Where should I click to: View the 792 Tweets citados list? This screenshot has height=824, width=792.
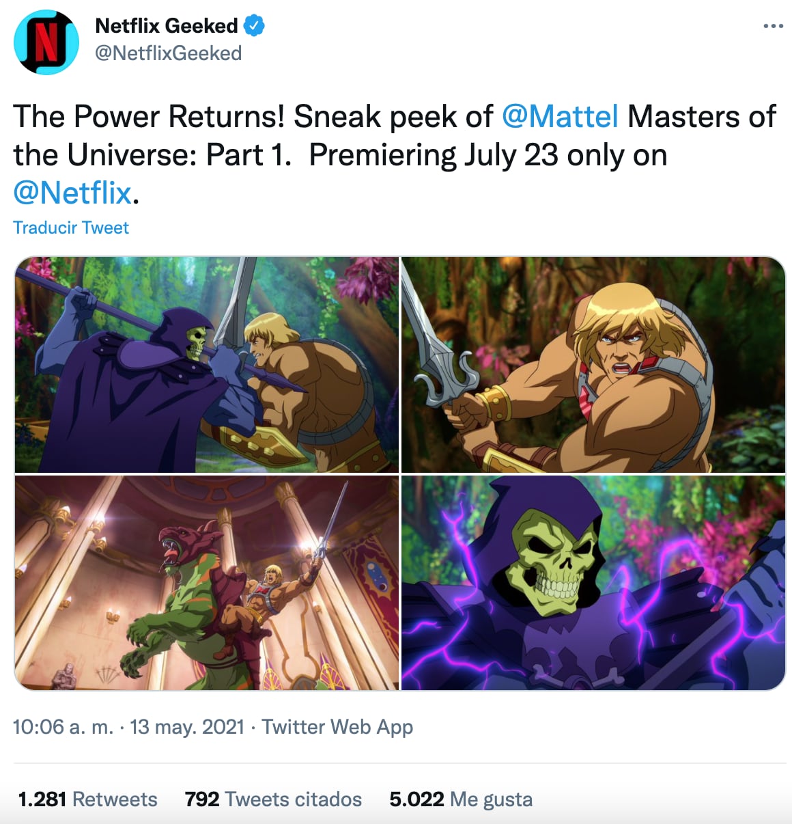[273, 799]
